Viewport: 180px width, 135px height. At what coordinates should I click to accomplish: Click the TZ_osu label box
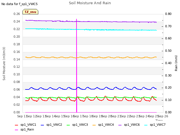pos(30,12)
